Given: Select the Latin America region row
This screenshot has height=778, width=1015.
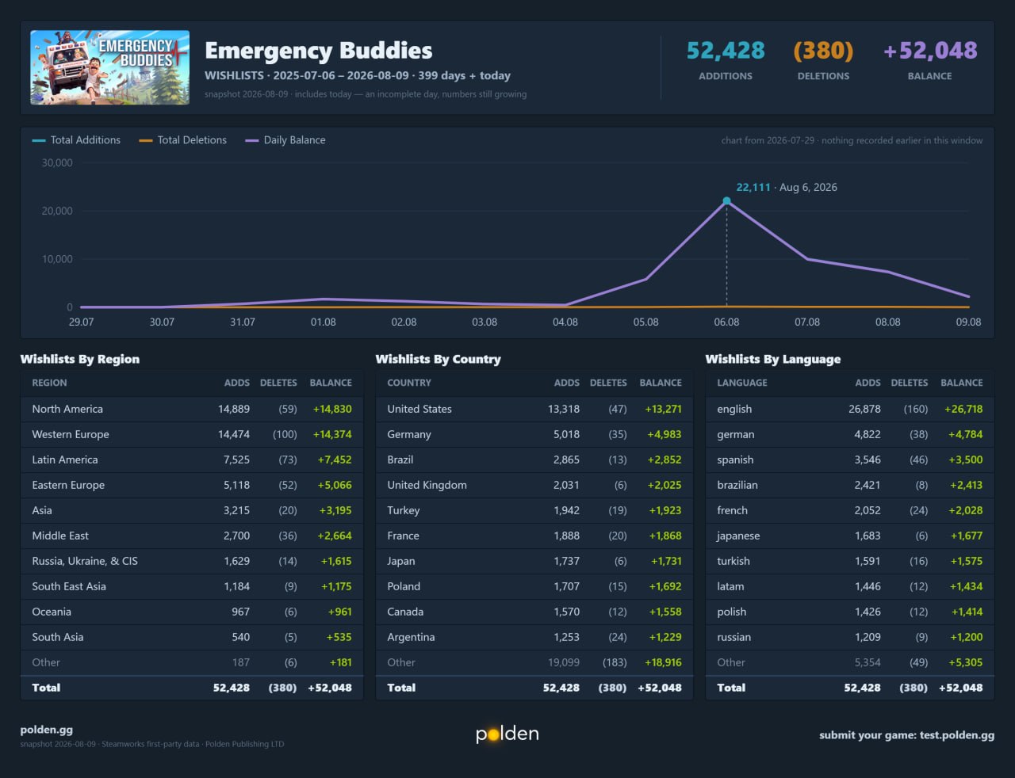Looking at the screenshot, I should 192,460.
